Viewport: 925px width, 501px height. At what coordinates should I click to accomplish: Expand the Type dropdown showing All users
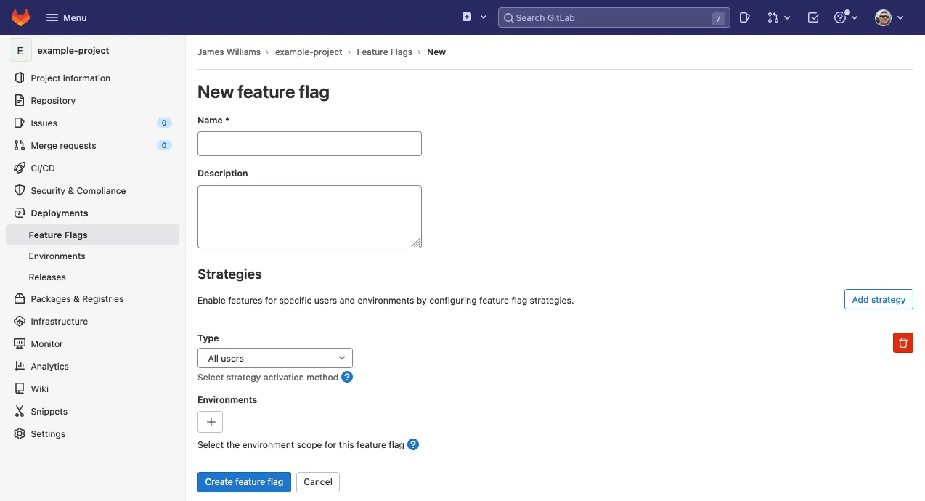[x=275, y=358]
